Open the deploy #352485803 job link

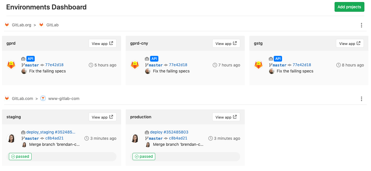[169, 132]
